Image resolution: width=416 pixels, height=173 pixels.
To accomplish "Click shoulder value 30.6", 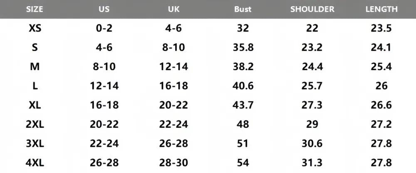I will (x=312, y=144).
